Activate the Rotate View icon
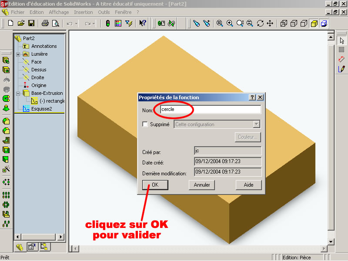The width and height of the screenshot is (348, 261). (260, 23)
